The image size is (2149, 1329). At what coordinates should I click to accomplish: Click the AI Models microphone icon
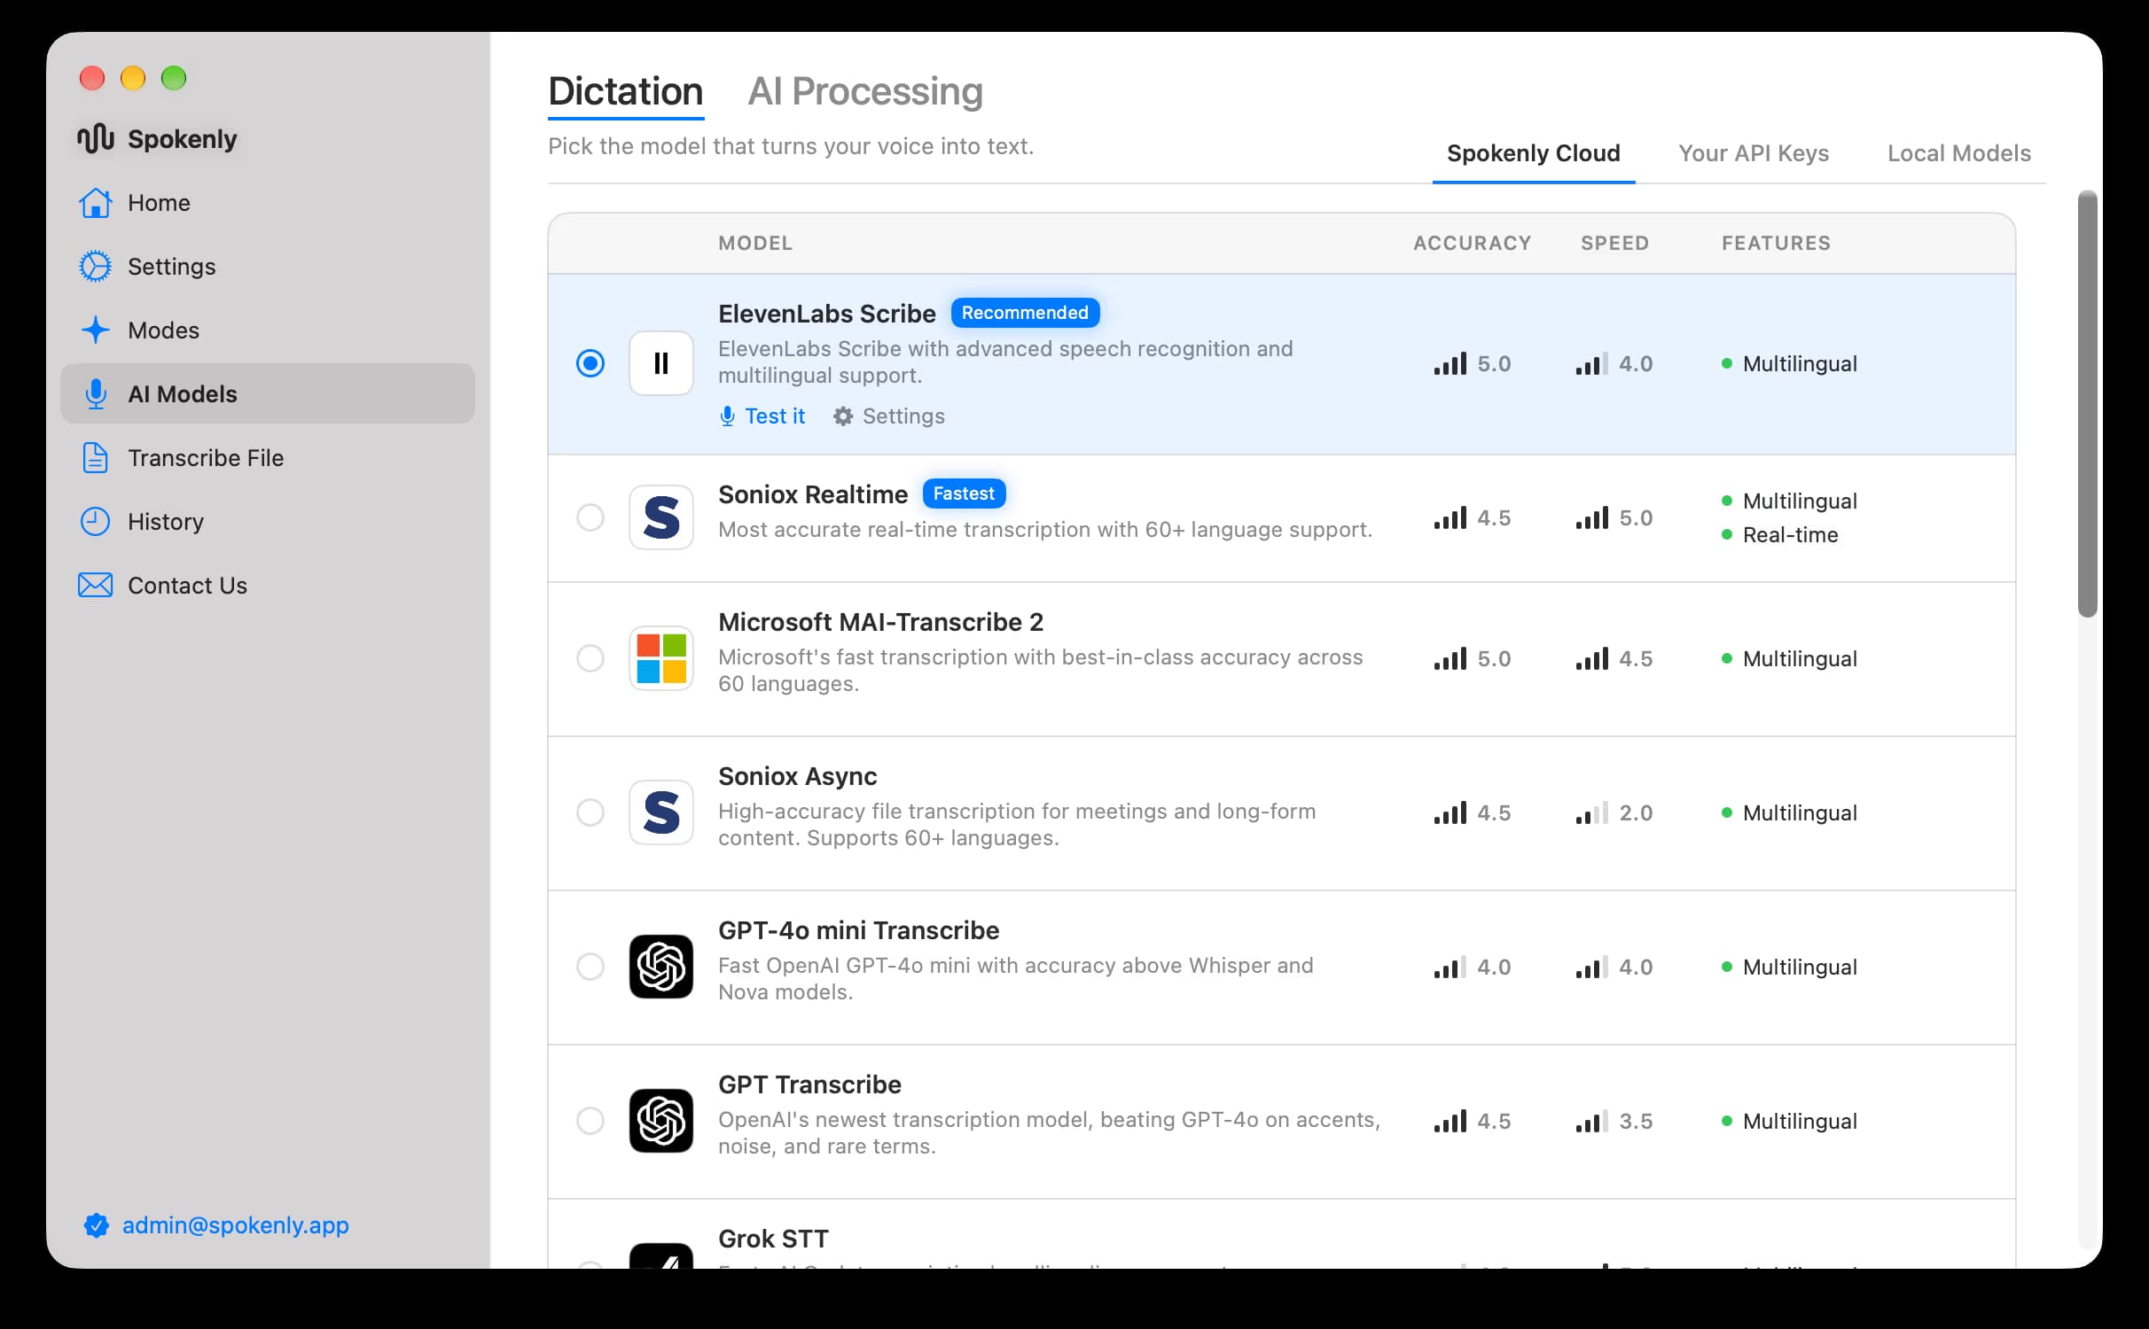[x=95, y=394]
